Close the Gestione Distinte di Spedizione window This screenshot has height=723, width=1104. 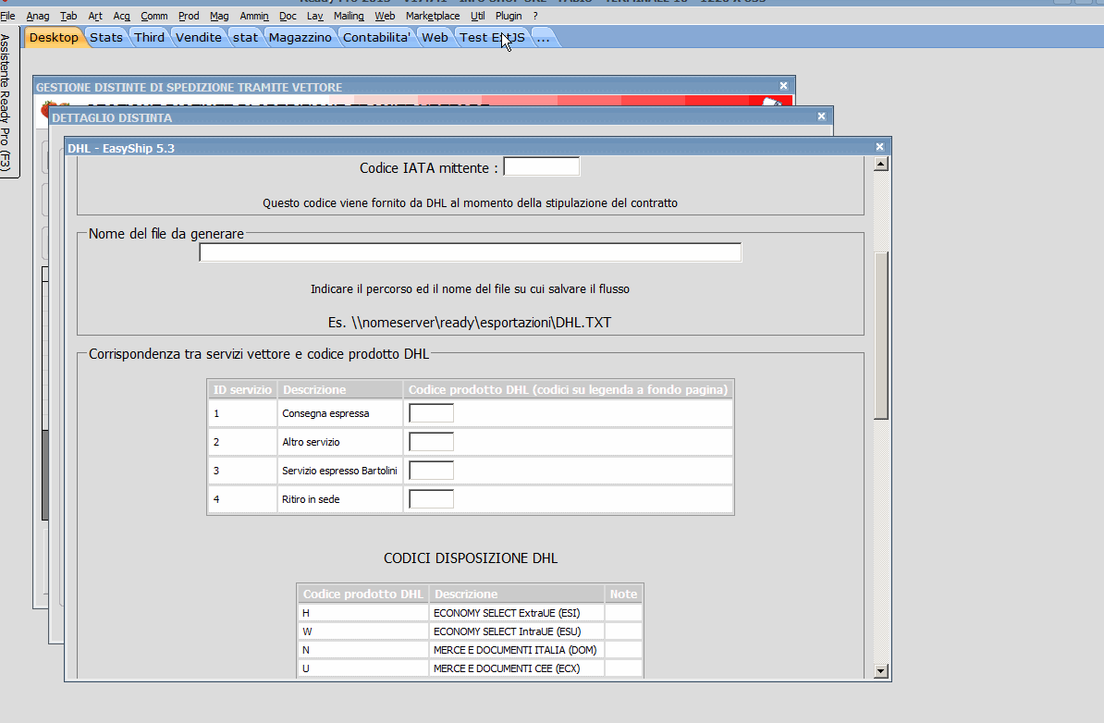784,85
